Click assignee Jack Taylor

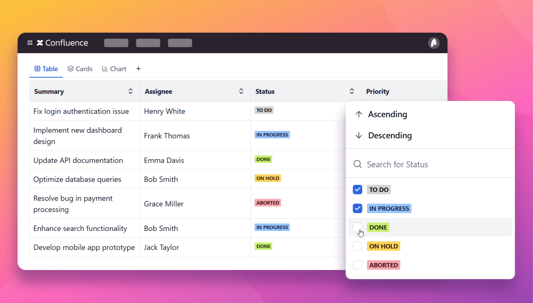tap(161, 247)
